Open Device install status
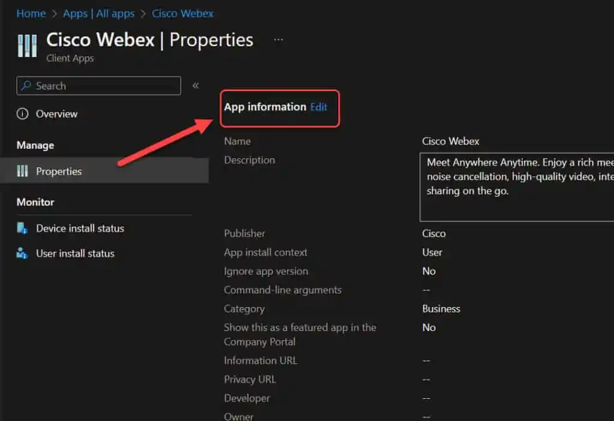 [x=80, y=228]
